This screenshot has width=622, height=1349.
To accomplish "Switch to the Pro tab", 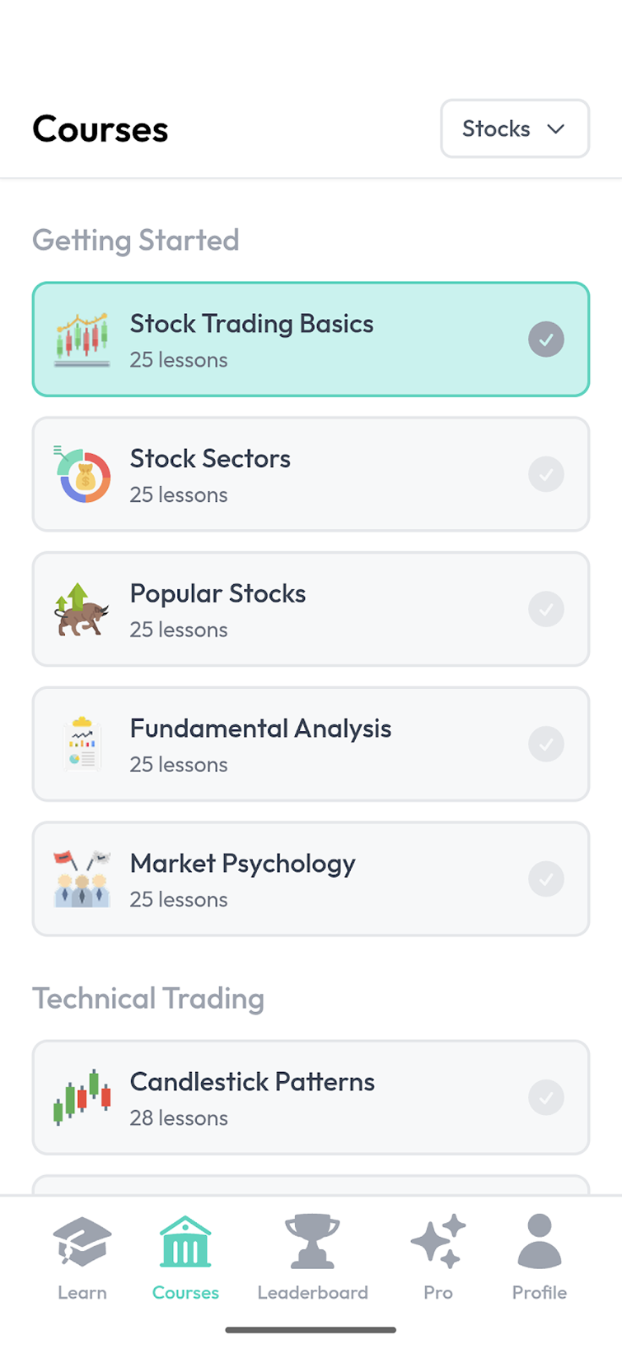I will pos(438,1257).
